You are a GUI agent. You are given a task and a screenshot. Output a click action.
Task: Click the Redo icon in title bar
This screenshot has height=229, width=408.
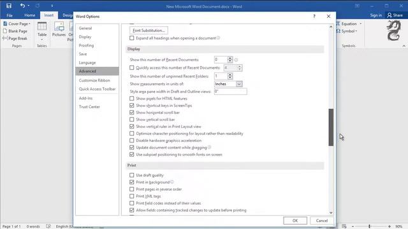[x=38, y=6]
